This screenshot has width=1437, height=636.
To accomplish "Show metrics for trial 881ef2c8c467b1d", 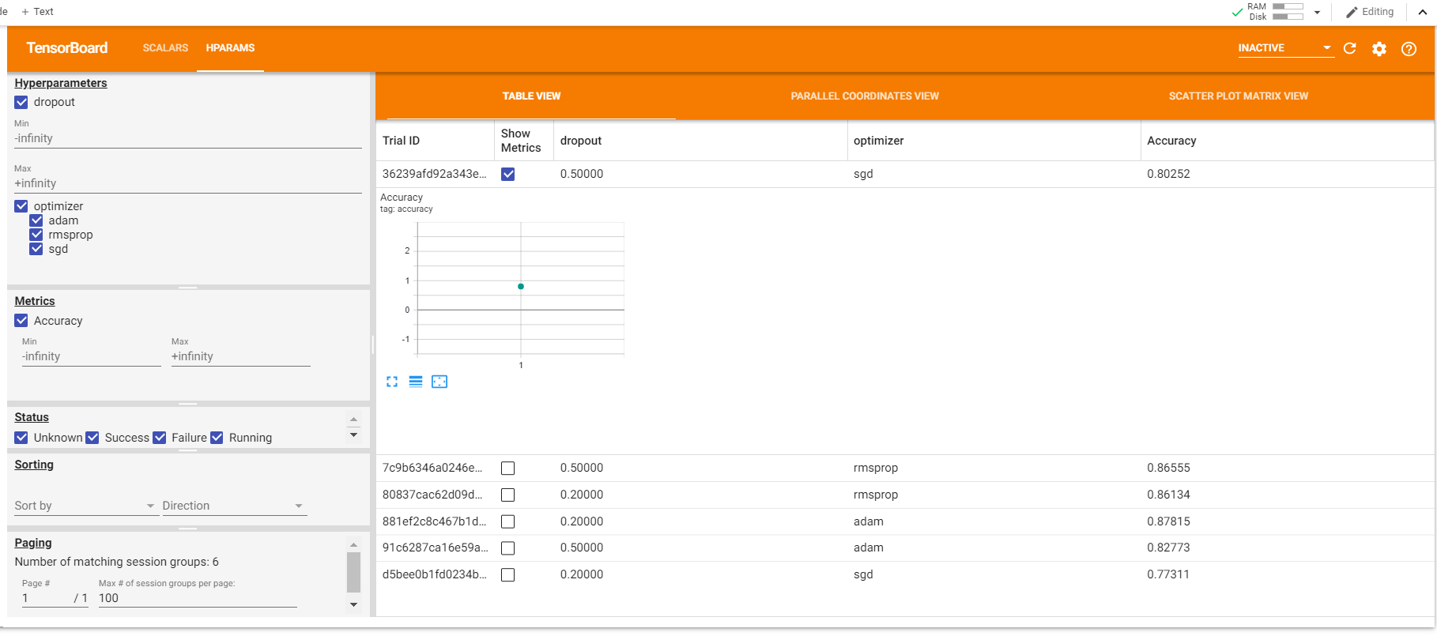I will (x=508, y=522).
